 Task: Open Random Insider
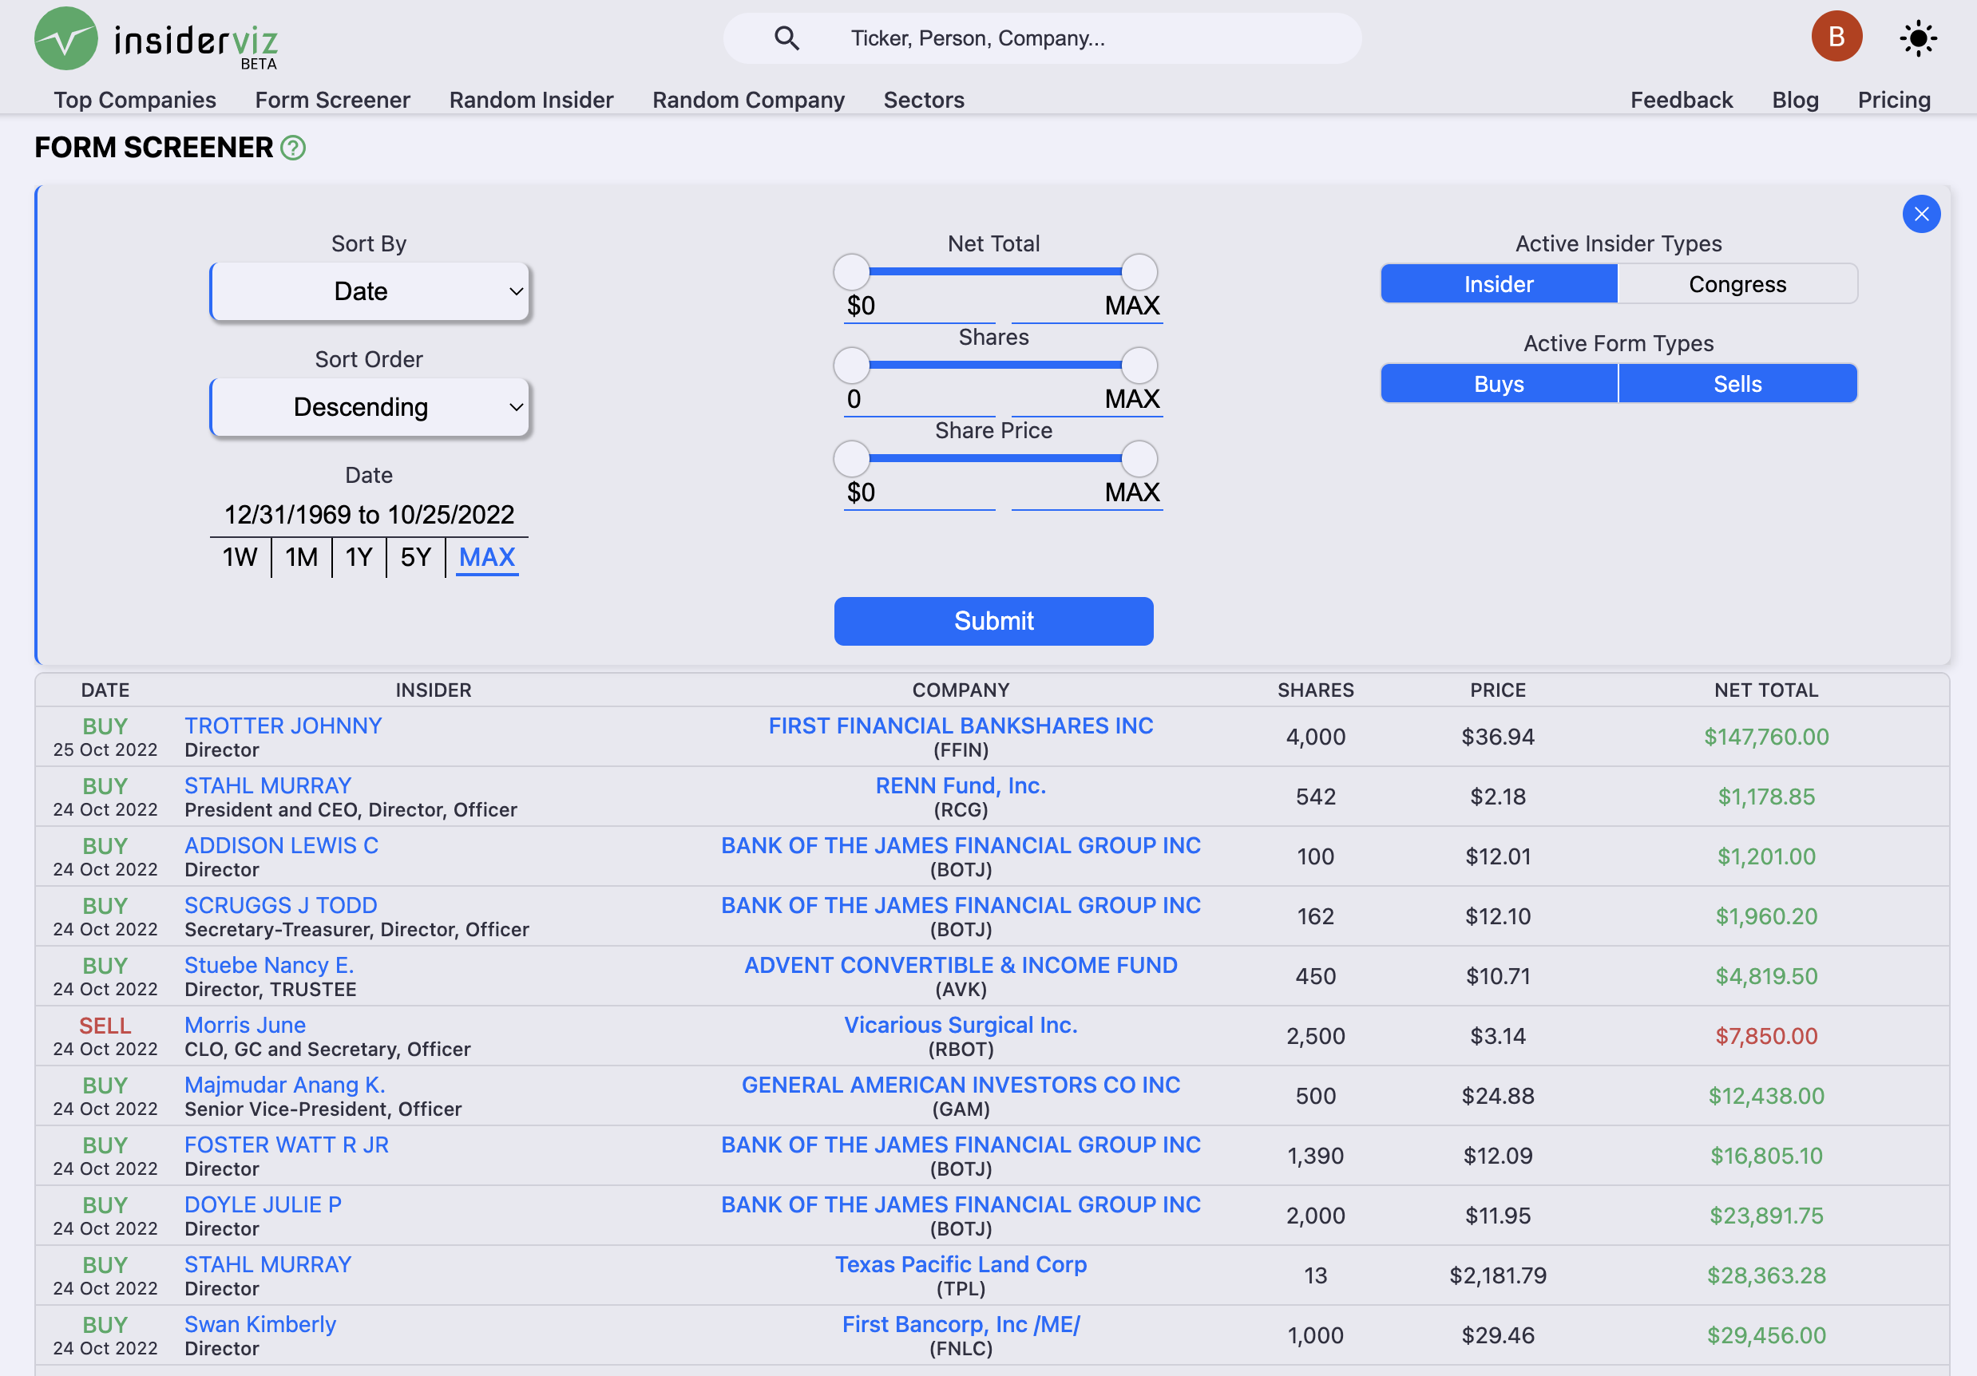pos(531,100)
